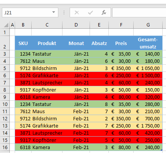
Task: Click the formula bar input area
Action: pos(139,12)
